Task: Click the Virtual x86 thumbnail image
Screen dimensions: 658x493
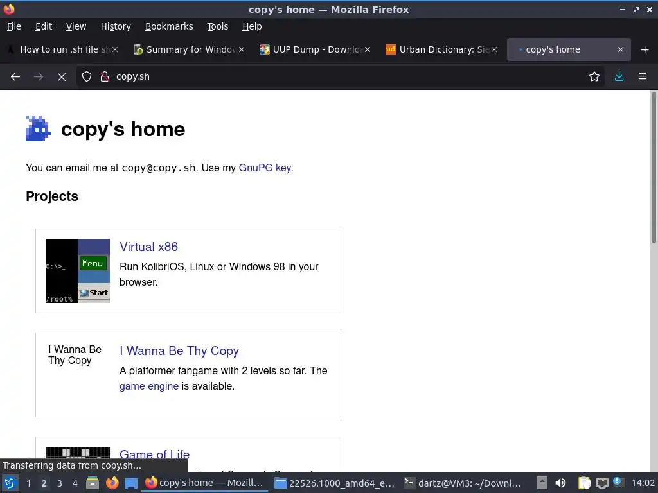Action: pyautogui.click(x=78, y=271)
